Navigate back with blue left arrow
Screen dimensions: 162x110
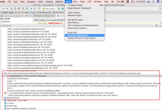pyautogui.click(x=31, y=8)
